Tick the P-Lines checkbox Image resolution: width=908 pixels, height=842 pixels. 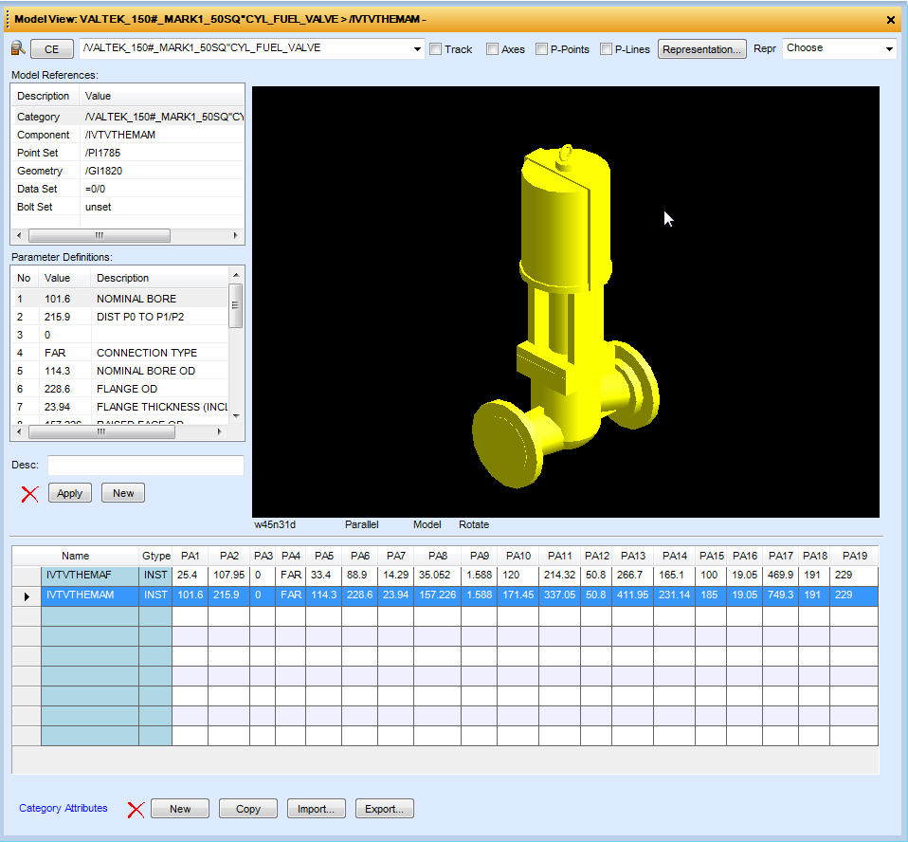click(x=606, y=49)
